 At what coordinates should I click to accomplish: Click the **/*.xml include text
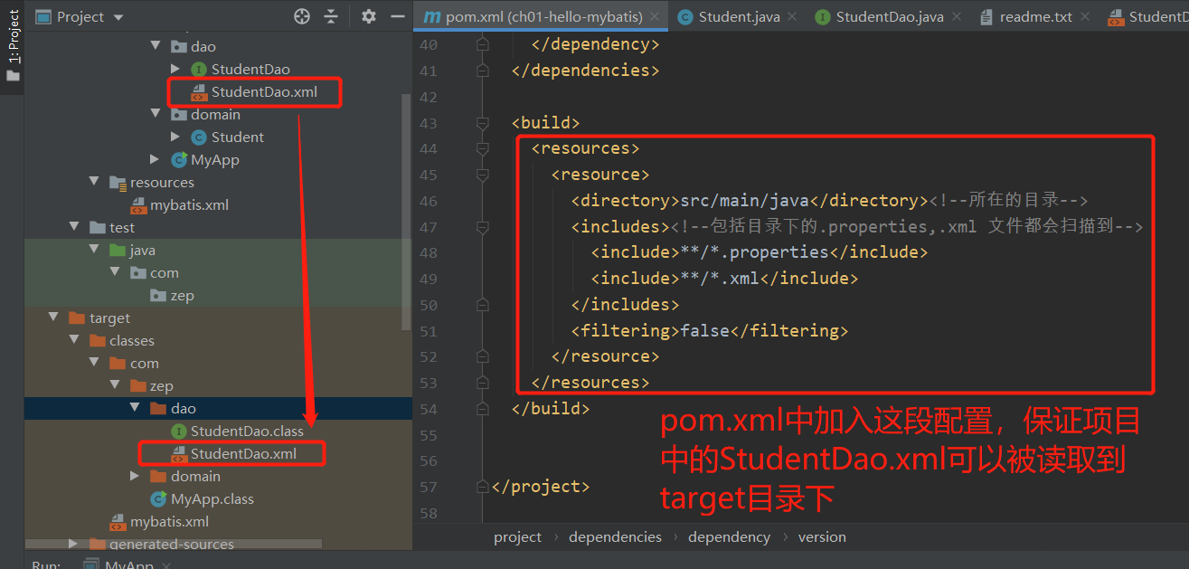coord(720,279)
